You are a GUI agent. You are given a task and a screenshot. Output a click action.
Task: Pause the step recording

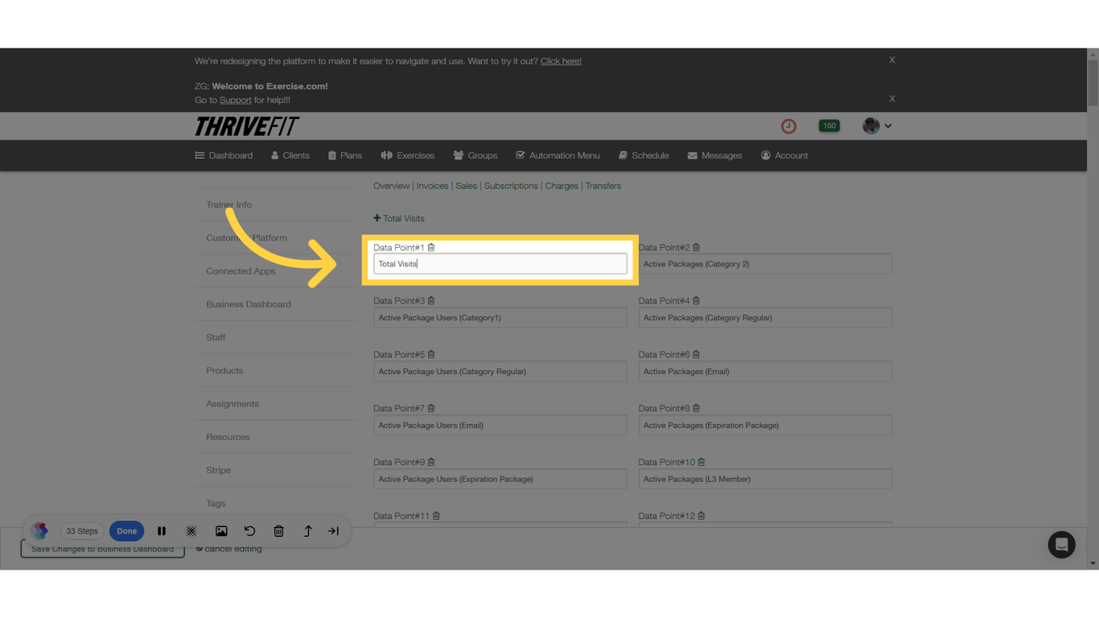(x=162, y=531)
